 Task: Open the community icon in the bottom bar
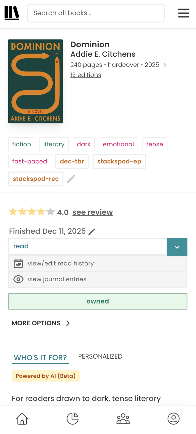pyautogui.click(x=123, y=418)
